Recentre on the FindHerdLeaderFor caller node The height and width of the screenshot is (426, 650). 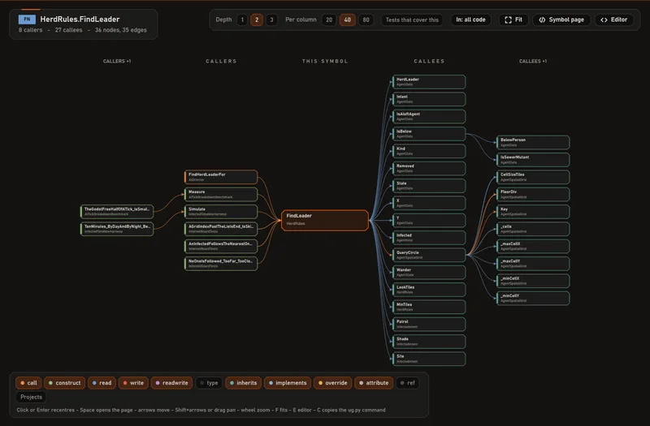221,177
